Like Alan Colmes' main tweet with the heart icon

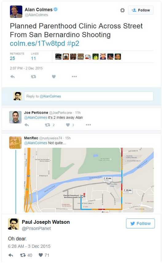[x=54, y=77]
